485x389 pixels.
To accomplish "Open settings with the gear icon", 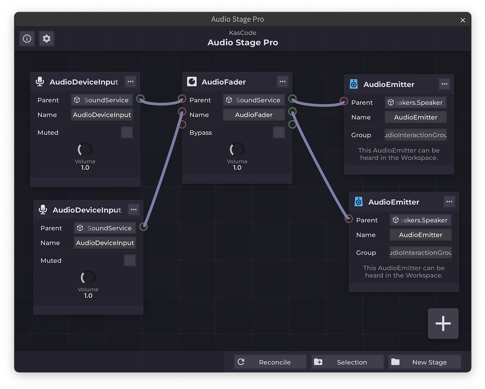I will 46,38.
